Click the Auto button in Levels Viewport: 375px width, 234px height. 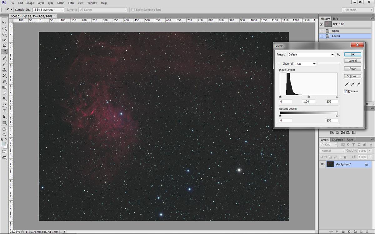coord(352,69)
